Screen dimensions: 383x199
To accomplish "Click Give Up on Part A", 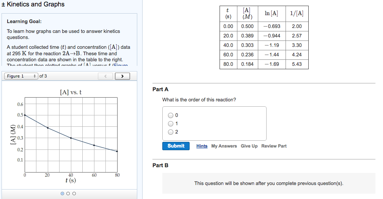I will point(249,146).
